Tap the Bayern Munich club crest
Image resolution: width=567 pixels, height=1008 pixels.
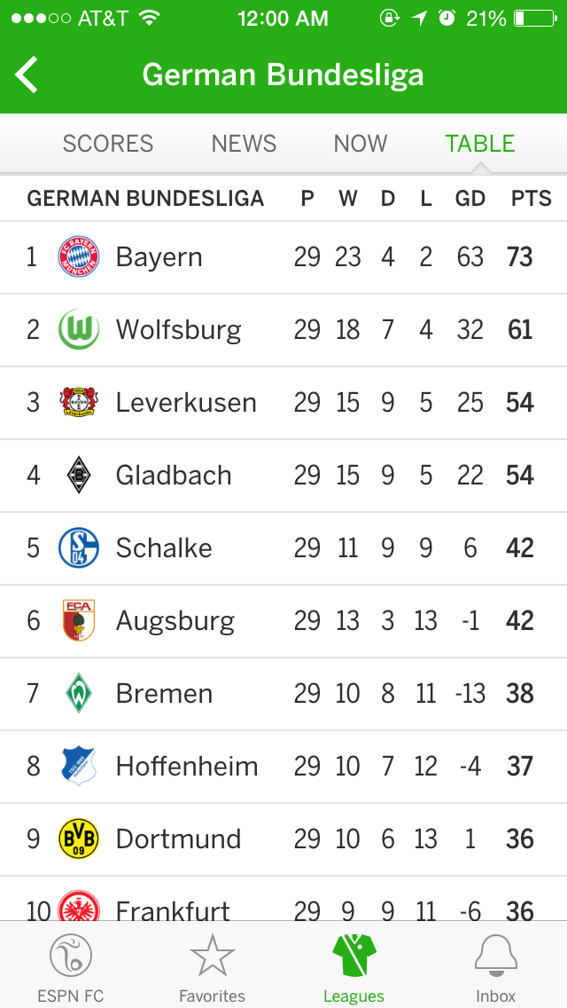pyautogui.click(x=78, y=256)
